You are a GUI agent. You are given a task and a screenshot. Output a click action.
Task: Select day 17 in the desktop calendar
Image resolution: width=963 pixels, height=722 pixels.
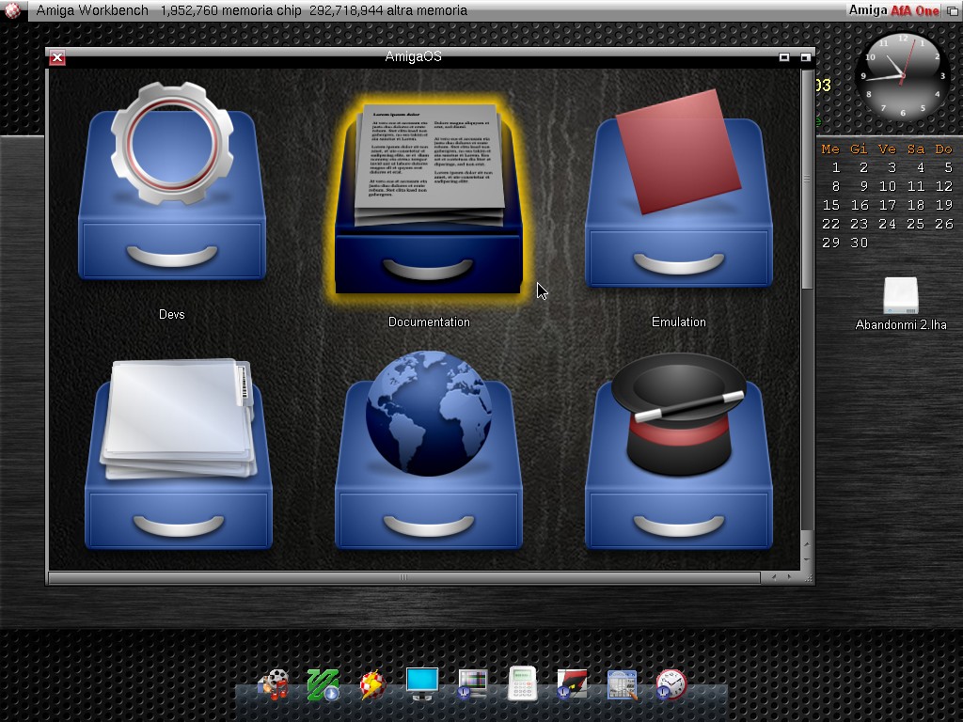888,205
